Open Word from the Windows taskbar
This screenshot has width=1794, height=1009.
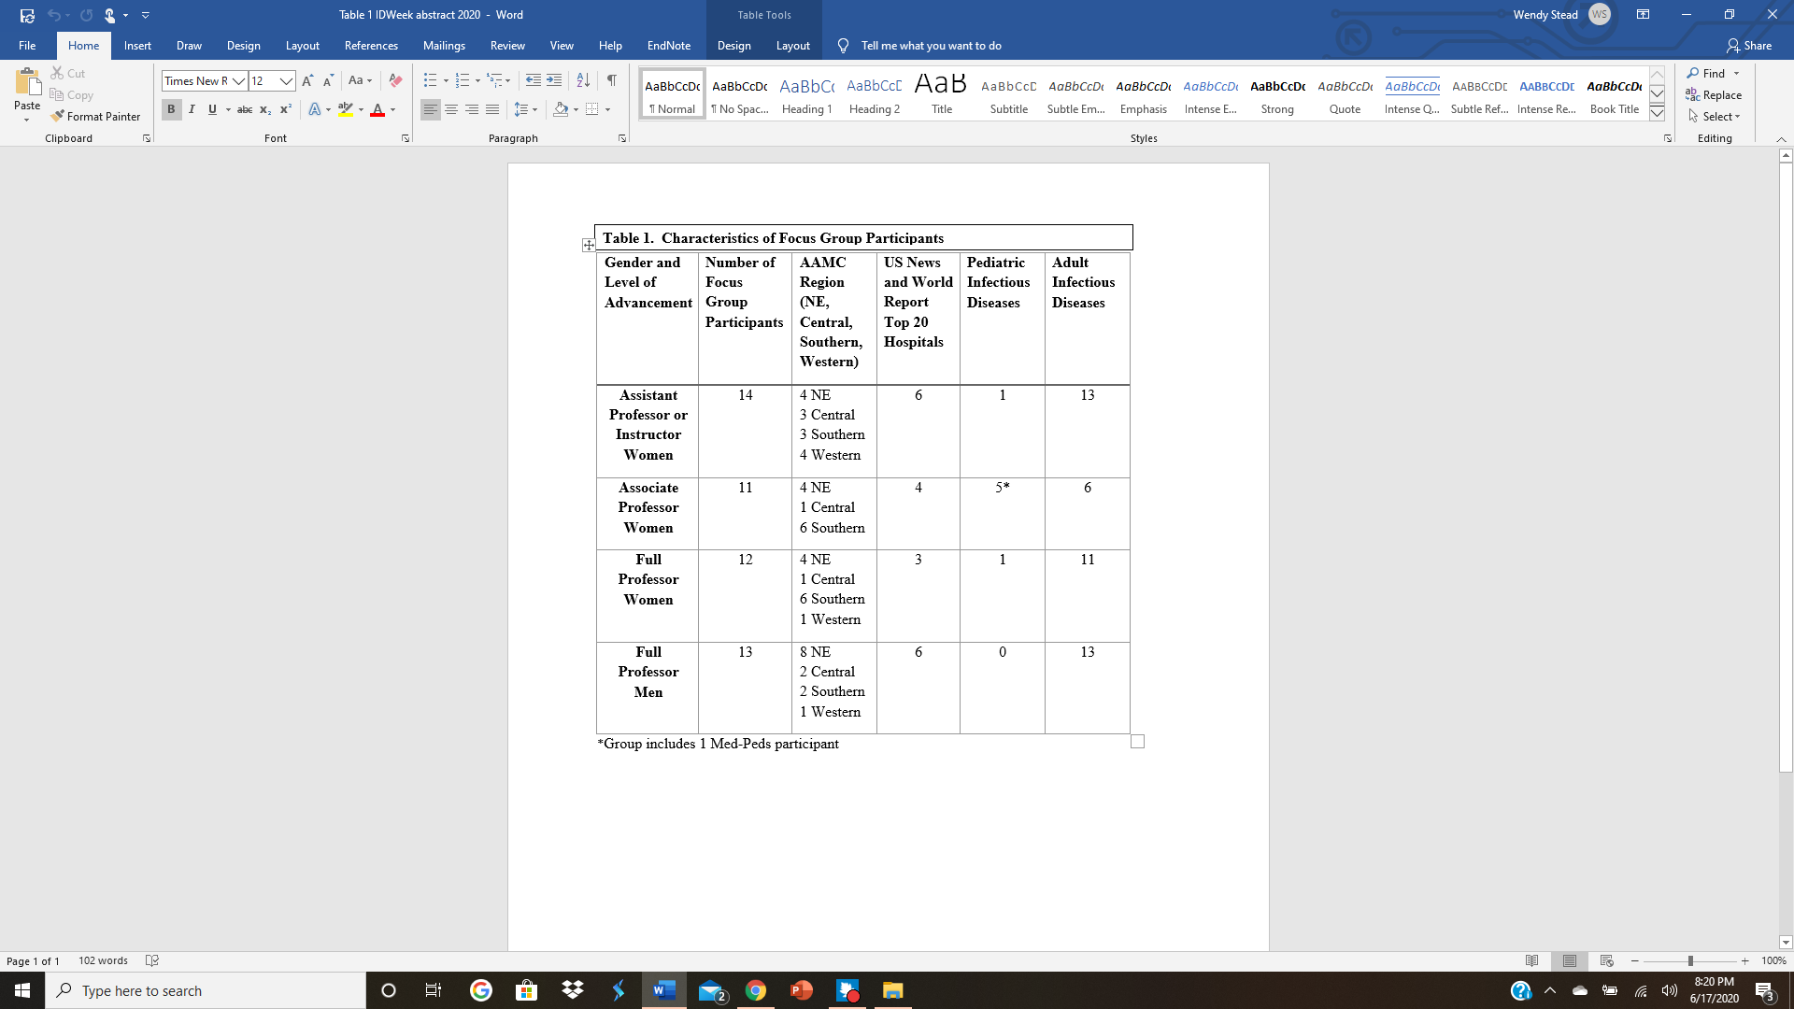(664, 990)
